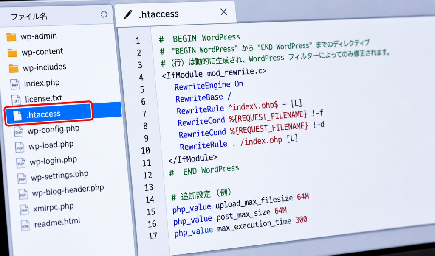This screenshot has height=256, width=435.
Task: Select the wp-blog-header.php file name
Action: coord(68,190)
